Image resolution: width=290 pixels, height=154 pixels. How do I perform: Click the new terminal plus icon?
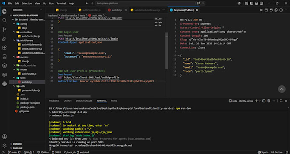coord(256,101)
